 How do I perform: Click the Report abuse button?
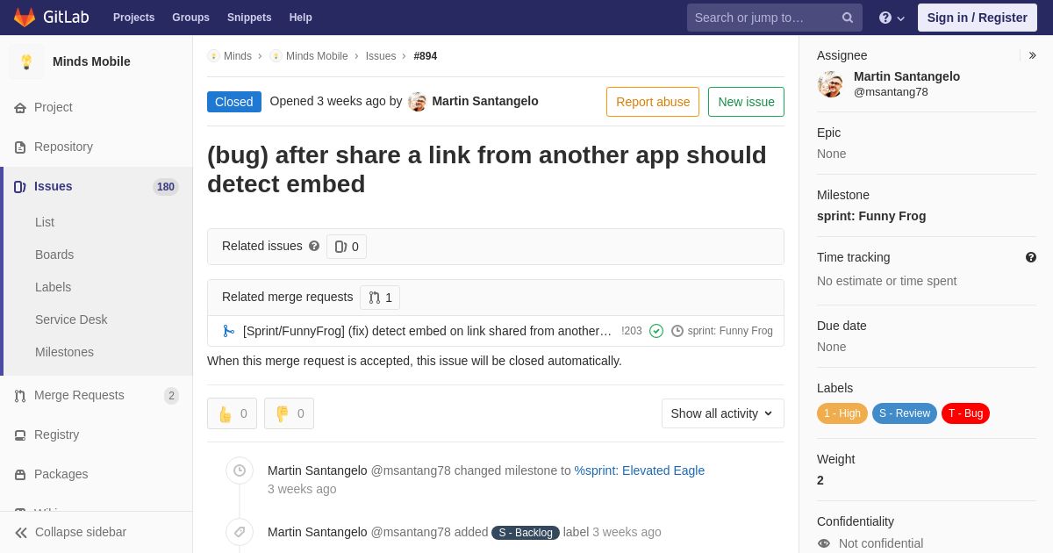(653, 102)
